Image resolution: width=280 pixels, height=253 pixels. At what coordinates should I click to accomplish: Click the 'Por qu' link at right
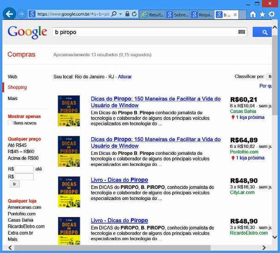pos(265,86)
